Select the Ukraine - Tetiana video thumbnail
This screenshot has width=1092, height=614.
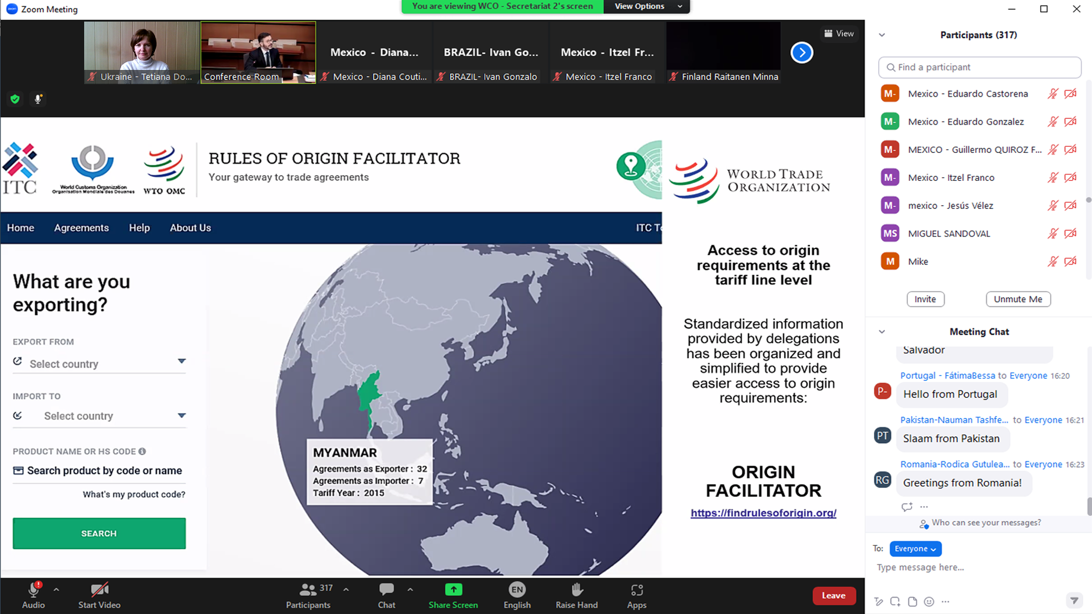coord(142,52)
